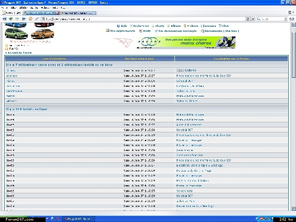Click the Dernière mise à jour column header

[x=139, y=59]
